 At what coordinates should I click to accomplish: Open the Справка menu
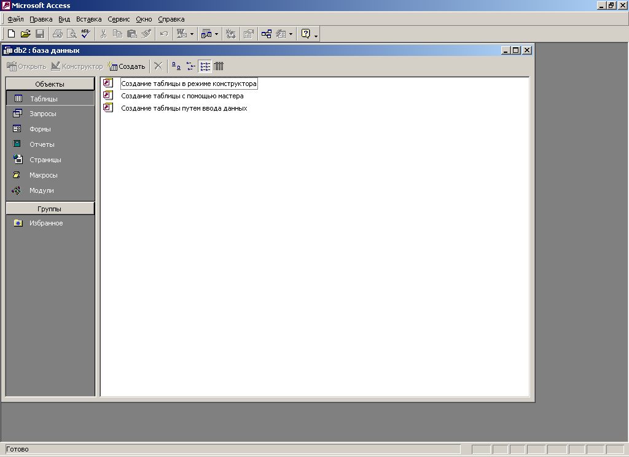click(171, 19)
